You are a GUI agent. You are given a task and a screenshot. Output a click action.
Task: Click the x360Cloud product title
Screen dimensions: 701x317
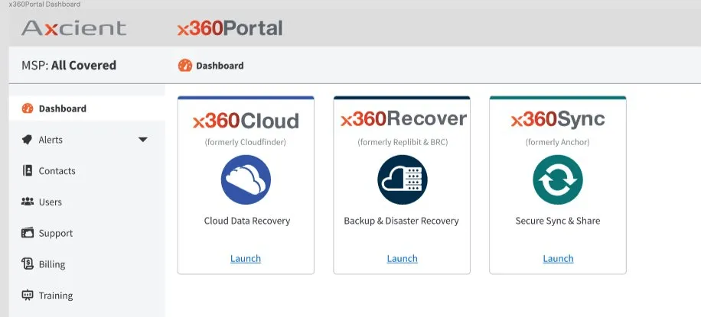pos(246,121)
